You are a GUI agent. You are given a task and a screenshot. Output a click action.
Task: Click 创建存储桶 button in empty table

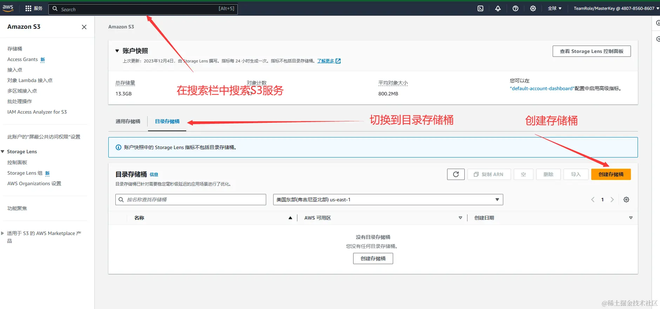[373, 258]
